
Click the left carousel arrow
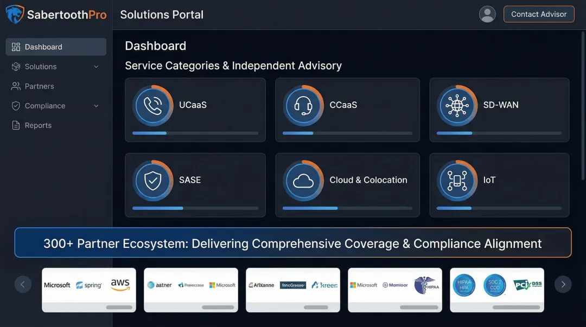coord(23,284)
